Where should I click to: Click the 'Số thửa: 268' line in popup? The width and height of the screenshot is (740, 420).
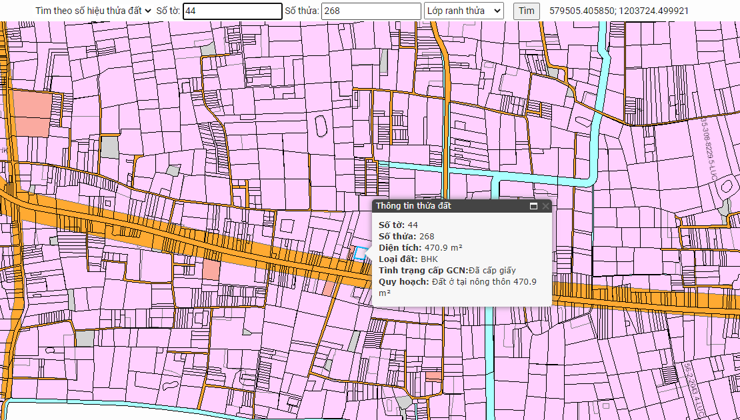coord(406,236)
